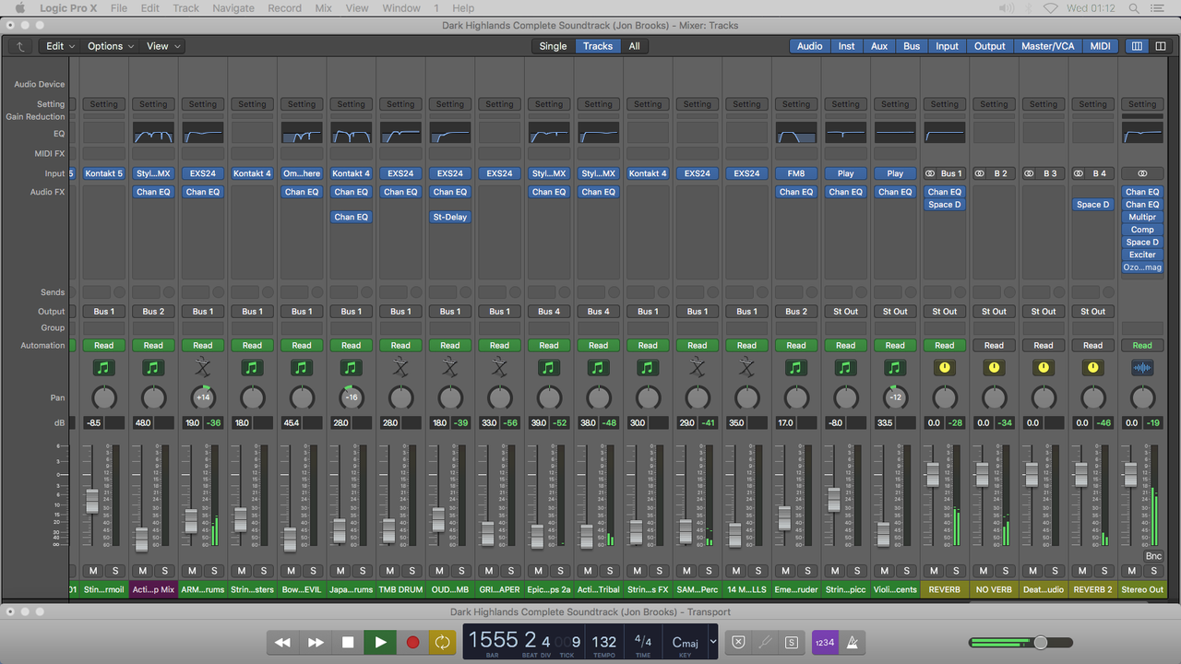Toggle the Master/VCA filter button

1047,46
